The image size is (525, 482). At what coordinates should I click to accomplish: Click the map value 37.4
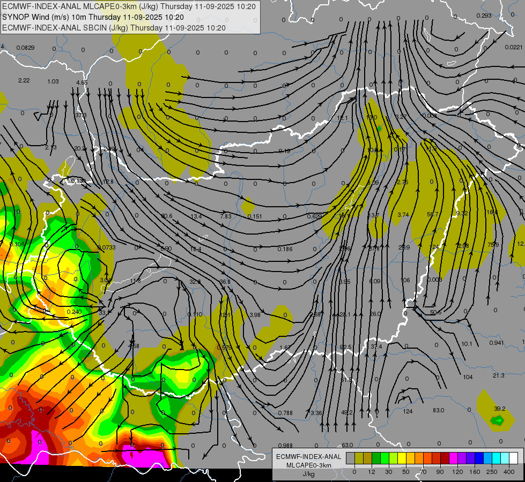376,347
